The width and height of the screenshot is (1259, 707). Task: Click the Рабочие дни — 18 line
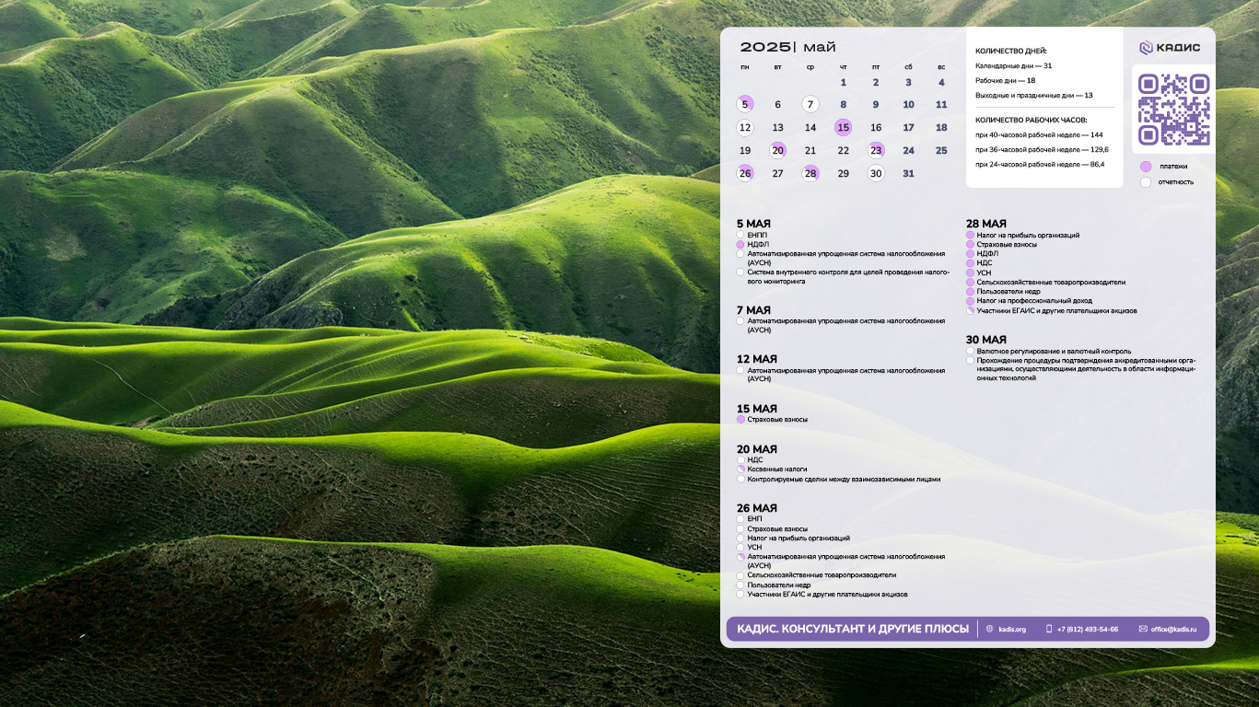(x=1005, y=80)
